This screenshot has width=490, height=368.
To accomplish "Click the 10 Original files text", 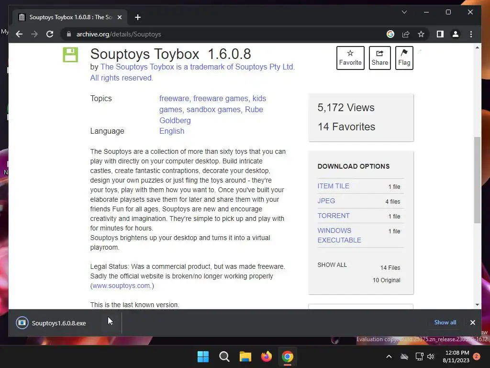I will click(x=386, y=280).
